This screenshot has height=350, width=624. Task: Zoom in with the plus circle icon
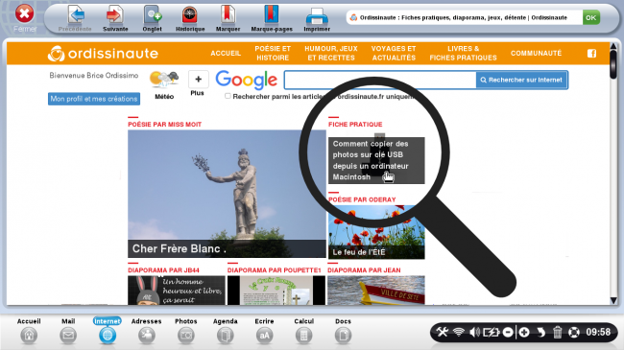(x=524, y=332)
